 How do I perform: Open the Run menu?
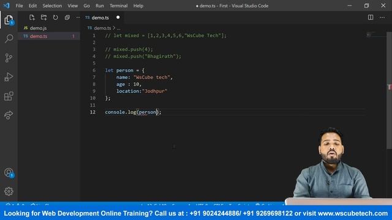[99, 5]
